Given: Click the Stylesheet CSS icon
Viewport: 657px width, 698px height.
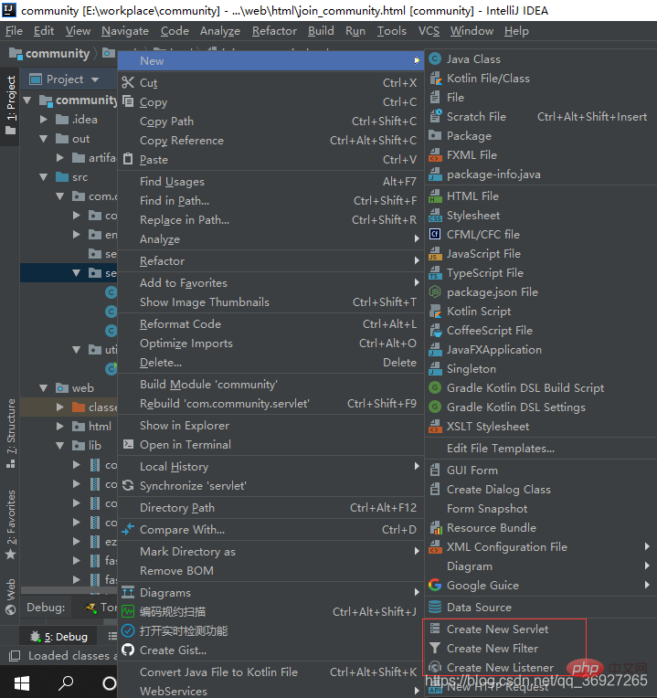Looking at the screenshot, I should (x=435, y=216).
